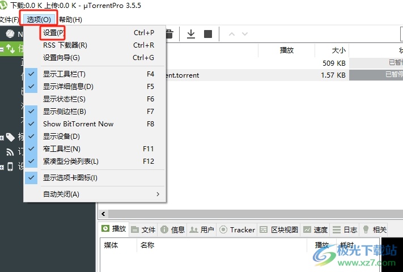Click the stop square toolbar icon
Screen dimensions: 403x272
click(x=208, y=34)
